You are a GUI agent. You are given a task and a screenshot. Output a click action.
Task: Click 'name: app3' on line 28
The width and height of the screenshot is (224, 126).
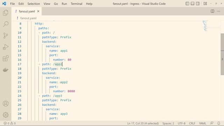[x=58, y=114]
